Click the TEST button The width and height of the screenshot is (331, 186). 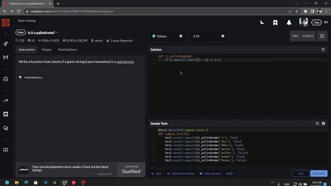tap(300, 174)
